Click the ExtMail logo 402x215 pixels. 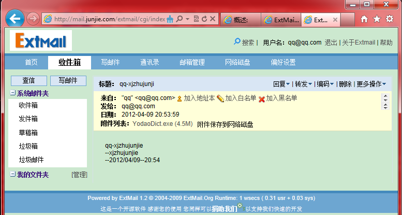click(41, 40)
